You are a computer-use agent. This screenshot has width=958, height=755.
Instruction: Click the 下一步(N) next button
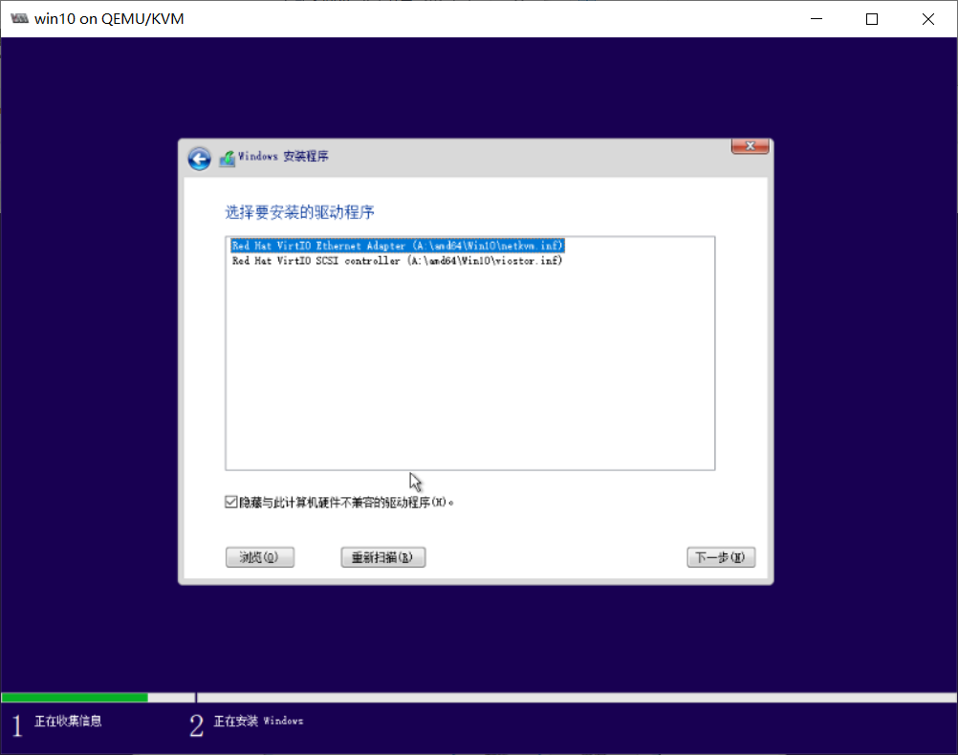coord(721,557)
